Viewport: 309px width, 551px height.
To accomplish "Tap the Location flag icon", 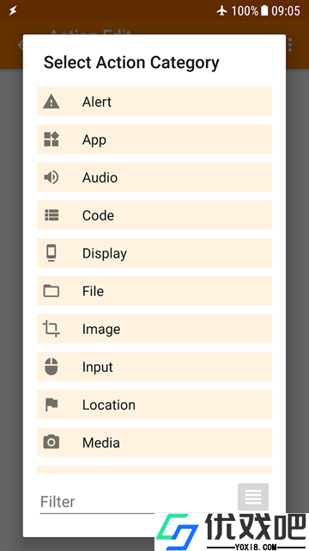I will 51,405.
